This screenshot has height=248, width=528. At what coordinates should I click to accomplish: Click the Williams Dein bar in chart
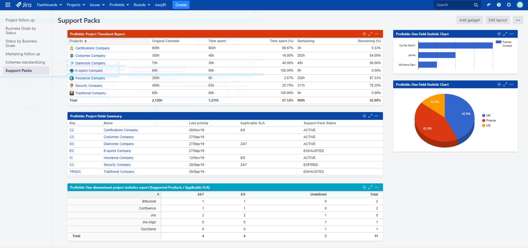[x=428, y=65]
